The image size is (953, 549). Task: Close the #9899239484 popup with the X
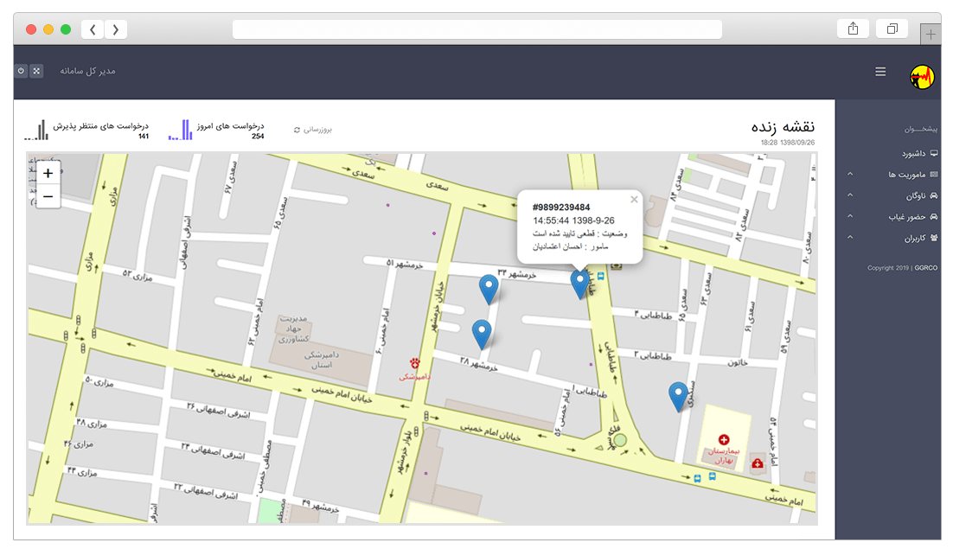tap(634, 199)
